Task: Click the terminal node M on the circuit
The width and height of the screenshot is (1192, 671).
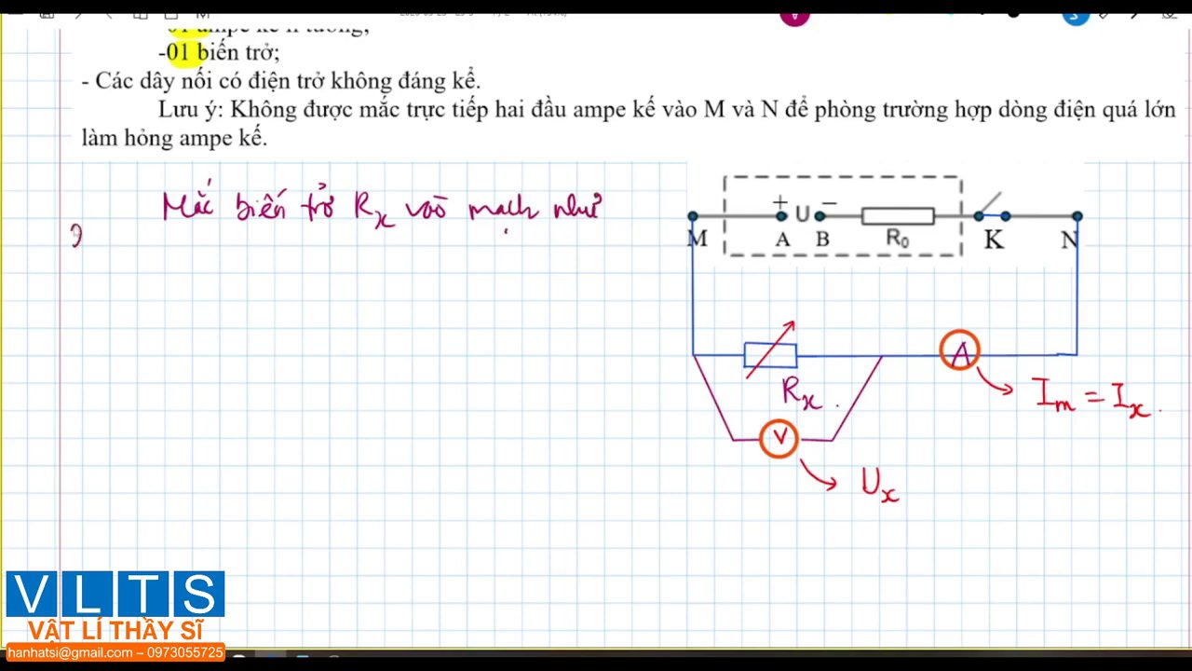Action: pos(692,216)
